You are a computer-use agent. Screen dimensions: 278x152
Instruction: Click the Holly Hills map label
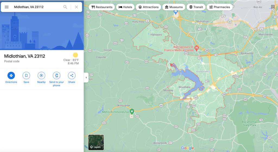(138, 22)
